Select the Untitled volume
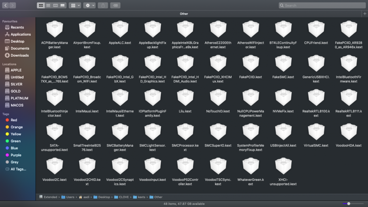Image resolution: width=368 pixels, height=207 pixels. click(x=14, y=77)
